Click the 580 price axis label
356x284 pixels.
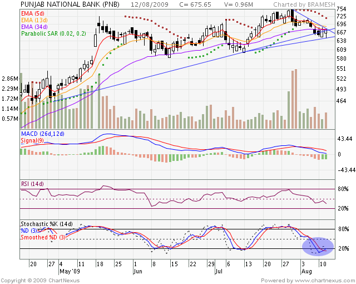tap(341, 58)
